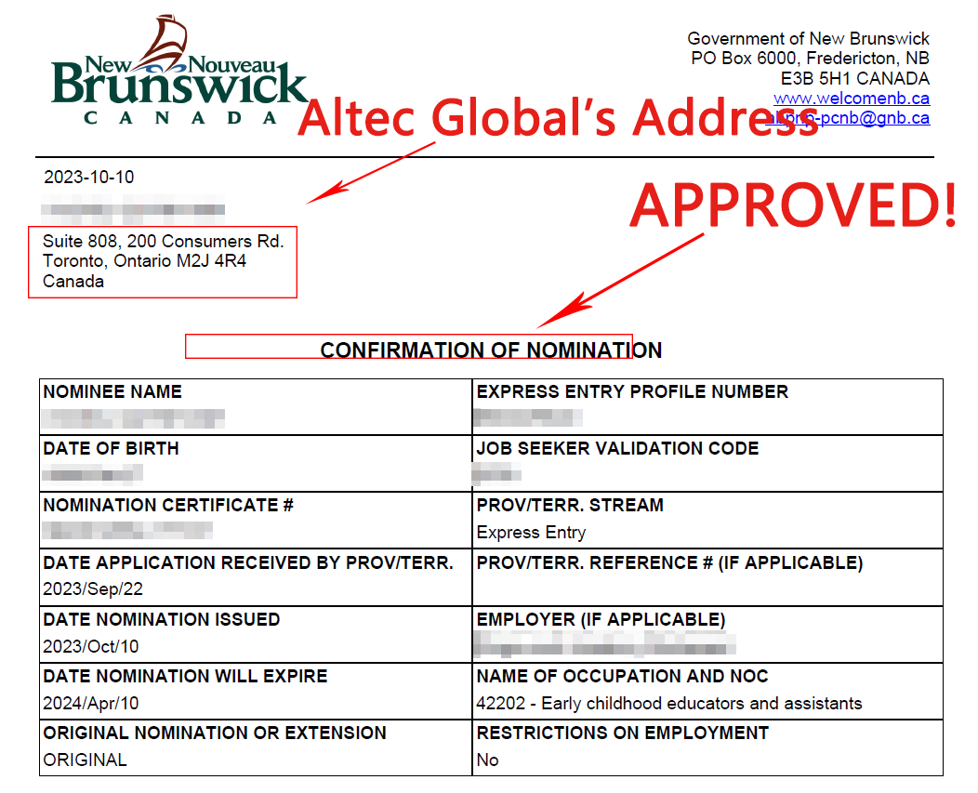Select the "Express Entry" stream value
The height and width of the screenshot is (793, 978).
(x=531, y=533)
